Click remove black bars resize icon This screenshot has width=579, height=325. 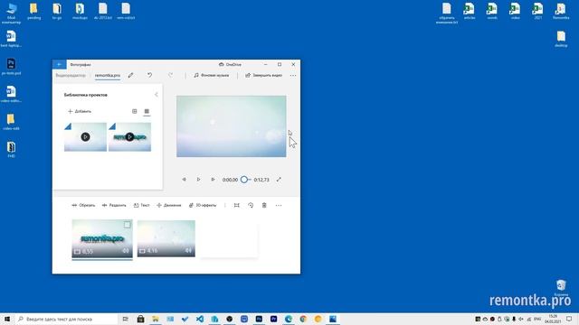point(237,205)
